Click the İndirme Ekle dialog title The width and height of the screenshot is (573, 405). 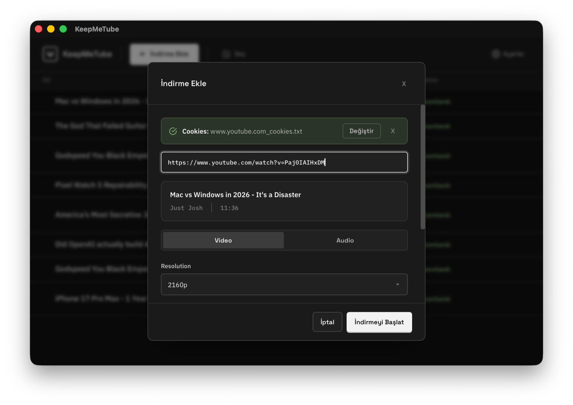click(x=183, y=83)
